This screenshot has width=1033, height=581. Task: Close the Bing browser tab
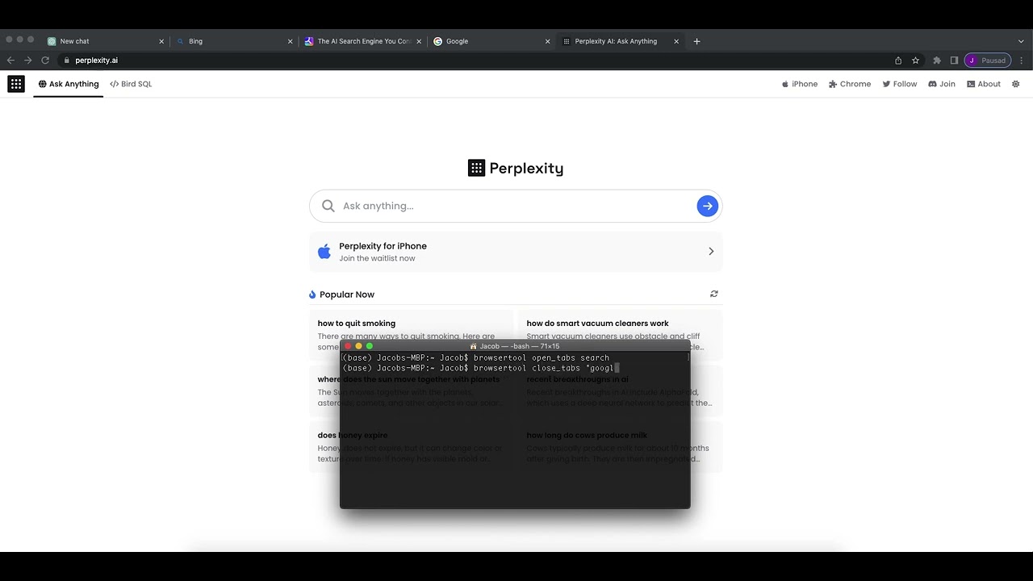point(291,41)
